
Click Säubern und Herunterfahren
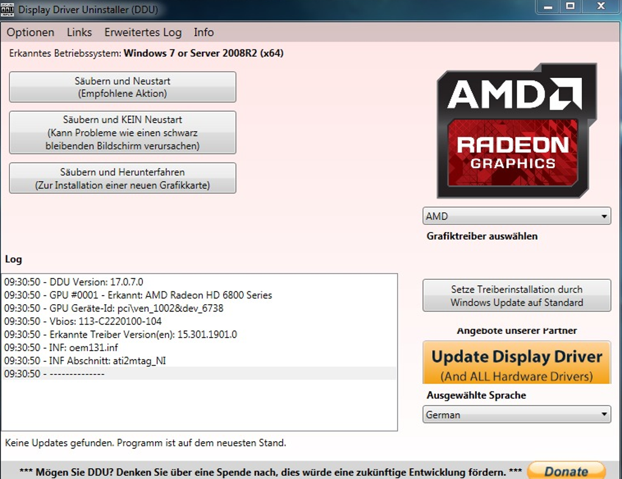click(x=122, y=178)
